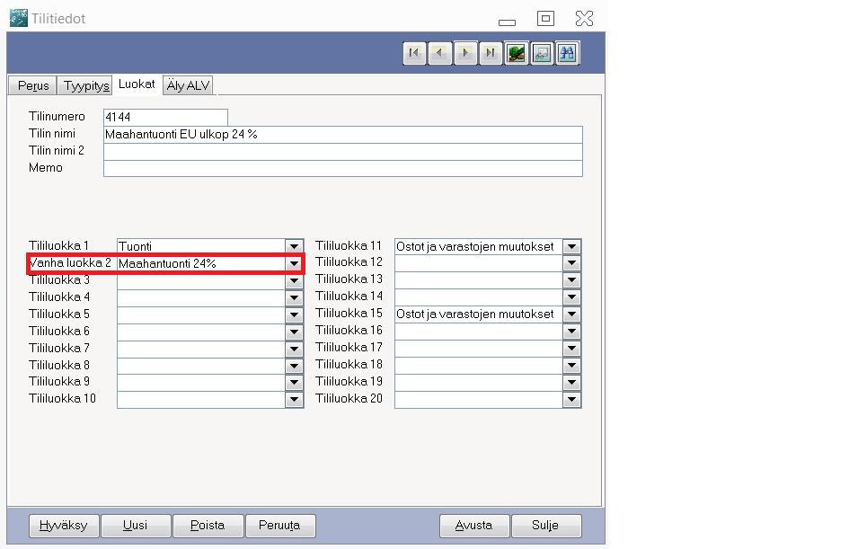Close the dialog with Sulje button
The width and height of the screenshot is (849, 549).
click(x=546, y=525)
